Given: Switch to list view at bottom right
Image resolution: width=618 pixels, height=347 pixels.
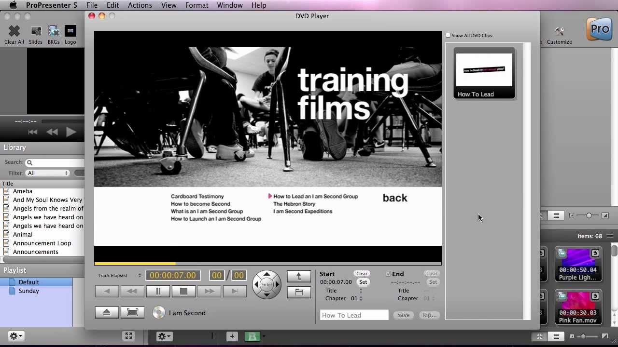Looking at the screenshot, I should (556, 336).
